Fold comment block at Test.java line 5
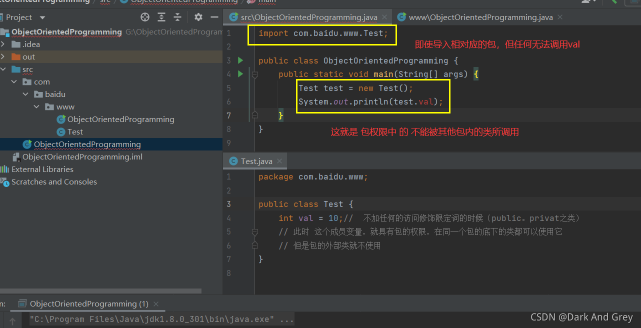The image size is (641, 328). click(x=254, y=232)
